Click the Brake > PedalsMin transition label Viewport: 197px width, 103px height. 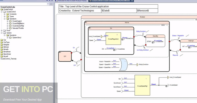coord(178,36)
